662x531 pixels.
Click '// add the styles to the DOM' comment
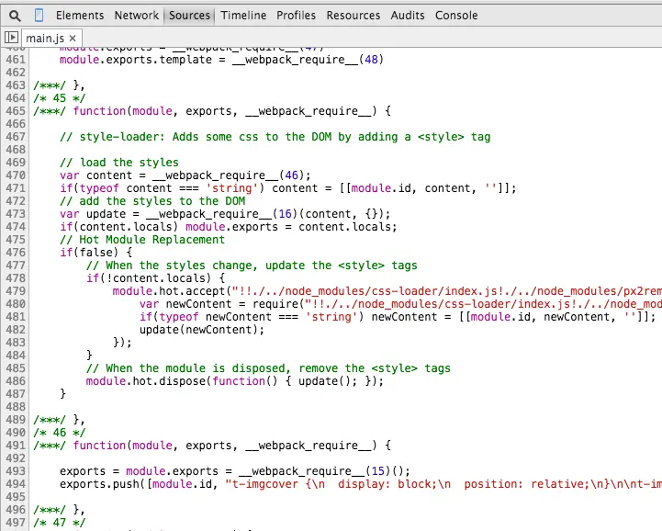[152, 201]
